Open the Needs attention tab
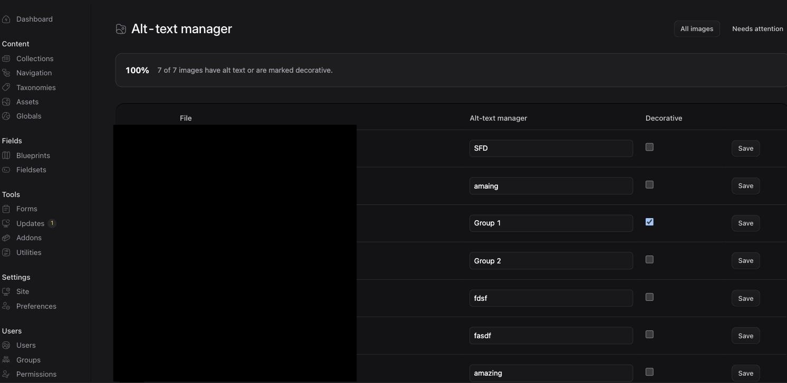Viewport: 787px width, 383px height. tap(757, 29)
